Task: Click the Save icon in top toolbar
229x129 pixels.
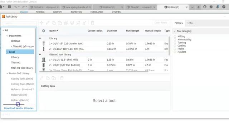Action: (x=9, y=7)
